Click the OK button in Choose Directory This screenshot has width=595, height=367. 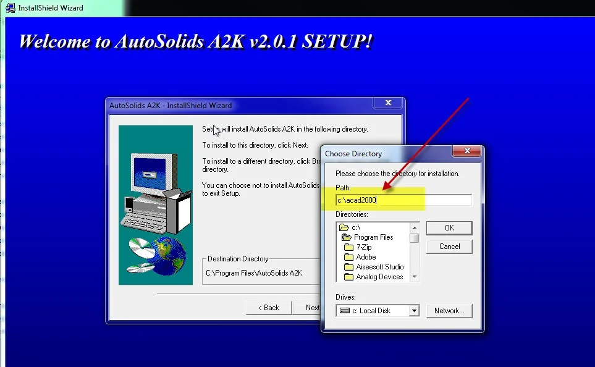pyautogui.click(x=449, y=228)
